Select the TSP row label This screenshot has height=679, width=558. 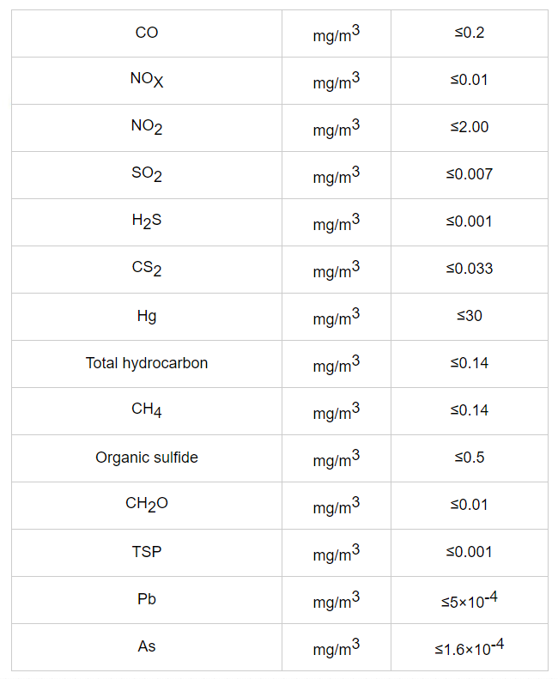click(x=147, y=552)
